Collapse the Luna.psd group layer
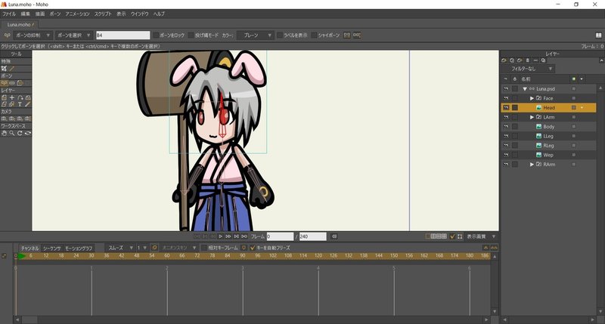Screen dimensions: 605x324 point(525,89)
